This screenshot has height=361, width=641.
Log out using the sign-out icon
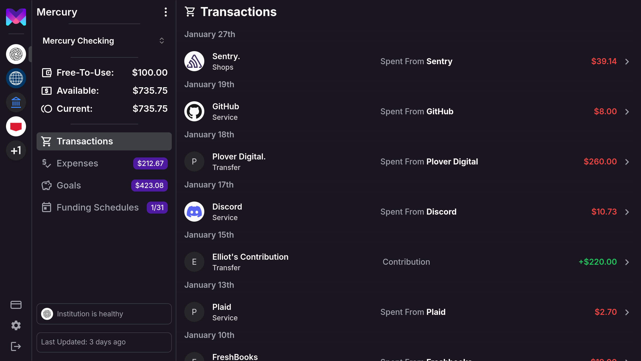tap(16, 346)
